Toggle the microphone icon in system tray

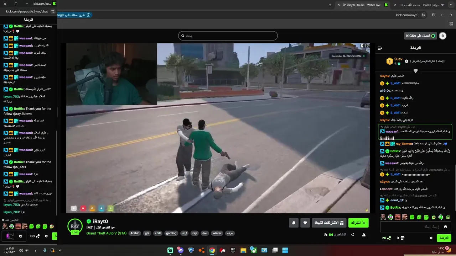[45, 250]
